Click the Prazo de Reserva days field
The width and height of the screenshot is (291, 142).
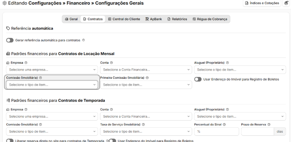(258, 131)
